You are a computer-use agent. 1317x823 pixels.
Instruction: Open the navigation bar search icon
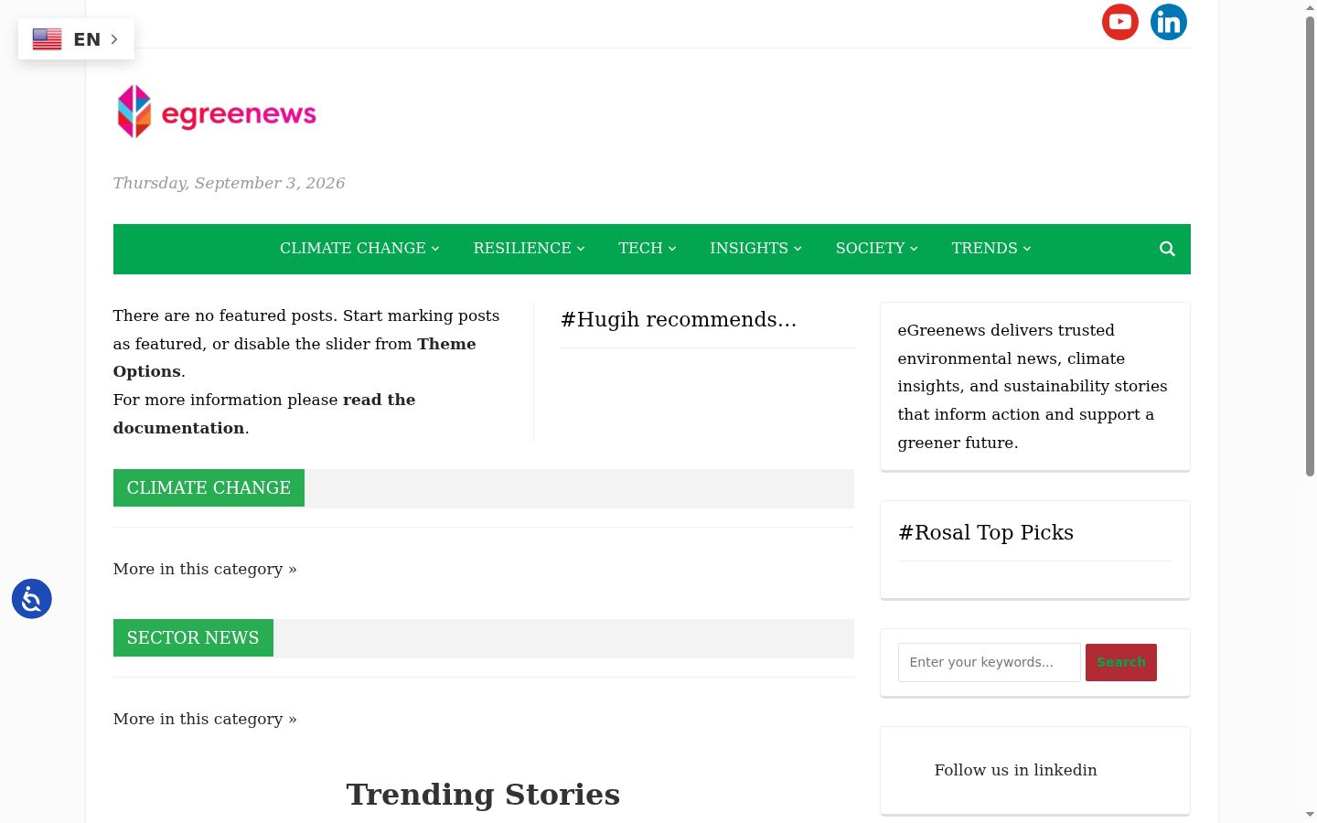coord(1167,249)
